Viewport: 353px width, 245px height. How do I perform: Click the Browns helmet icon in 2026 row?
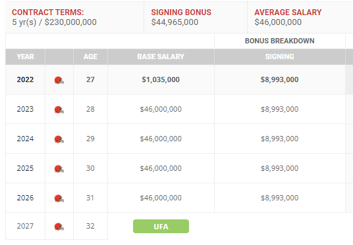click(59, 198)
